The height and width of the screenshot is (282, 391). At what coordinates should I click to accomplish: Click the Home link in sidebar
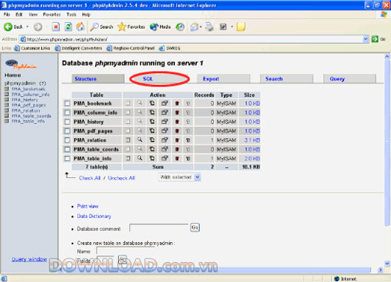pos(13,75)
